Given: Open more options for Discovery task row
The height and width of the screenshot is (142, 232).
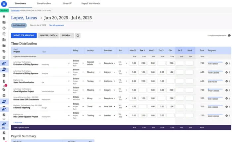Looking at the screenshot, I should 229,63.
